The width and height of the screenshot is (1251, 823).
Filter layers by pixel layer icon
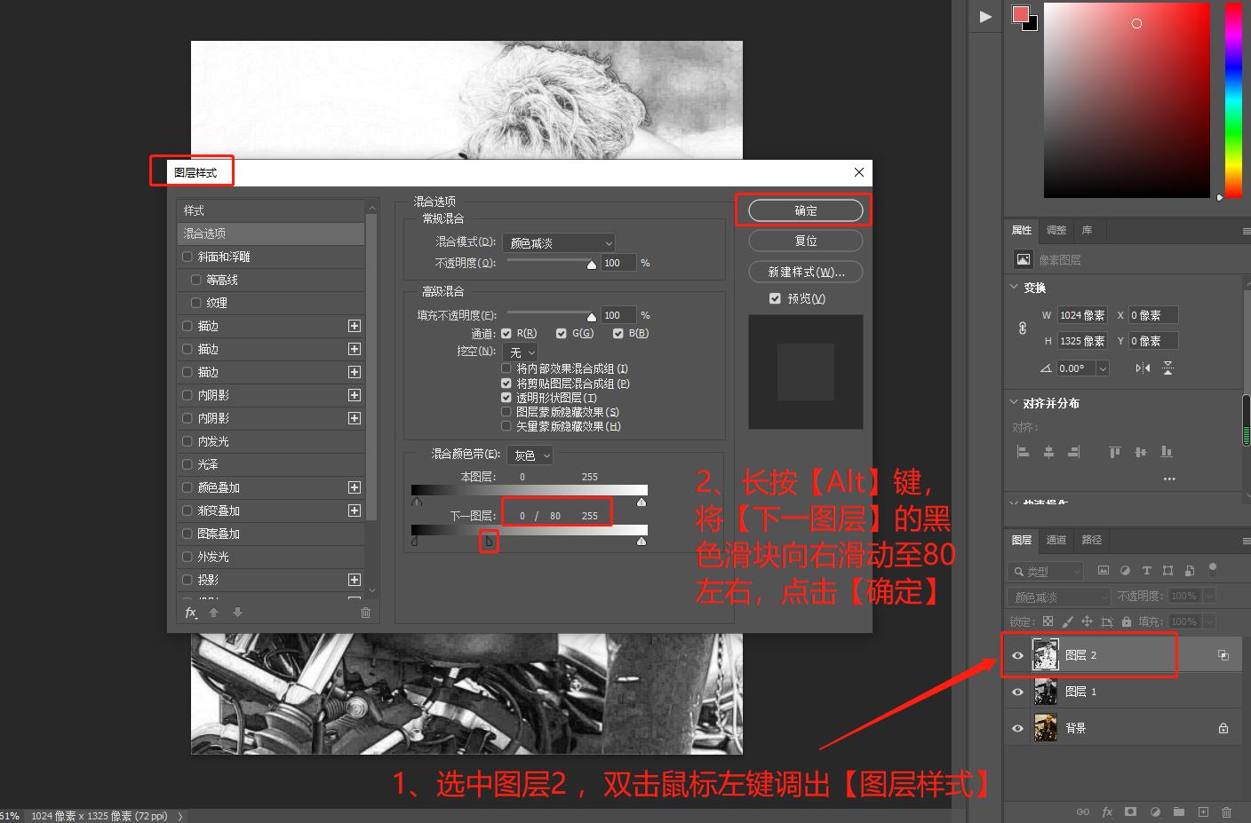tap(1104, 571)
